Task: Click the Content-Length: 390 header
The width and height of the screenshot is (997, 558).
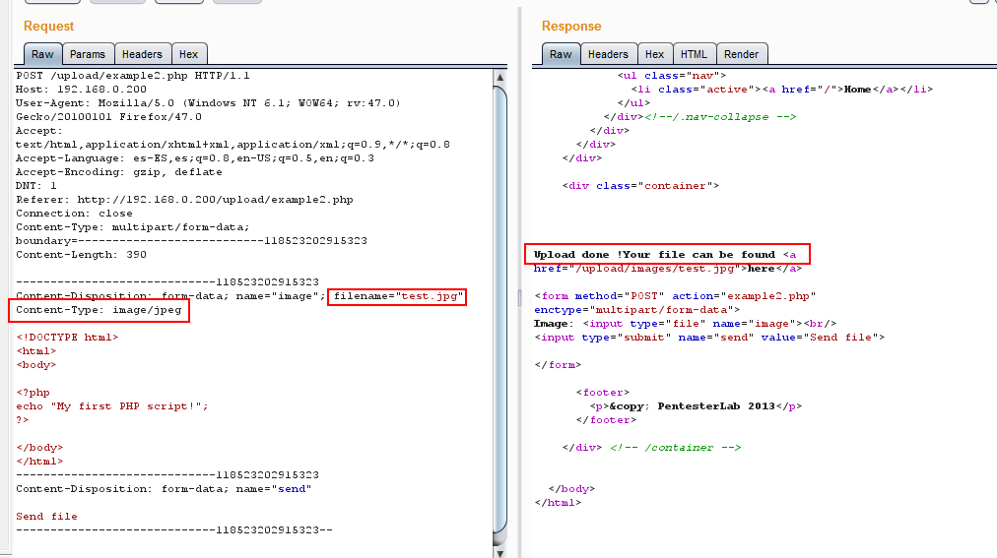Action: point(81,255)
